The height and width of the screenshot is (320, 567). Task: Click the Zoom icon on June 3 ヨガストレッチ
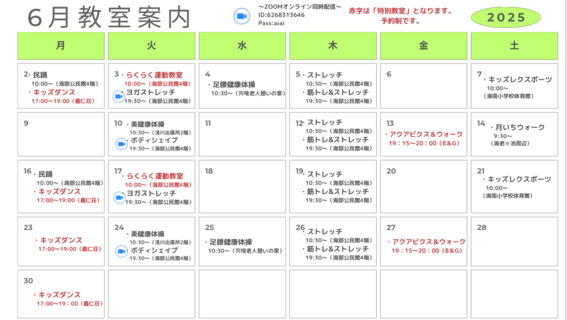pos(119,97)
